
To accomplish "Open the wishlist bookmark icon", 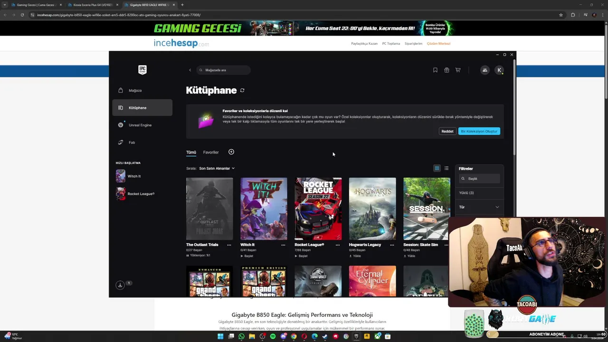I will pos(435,70).
